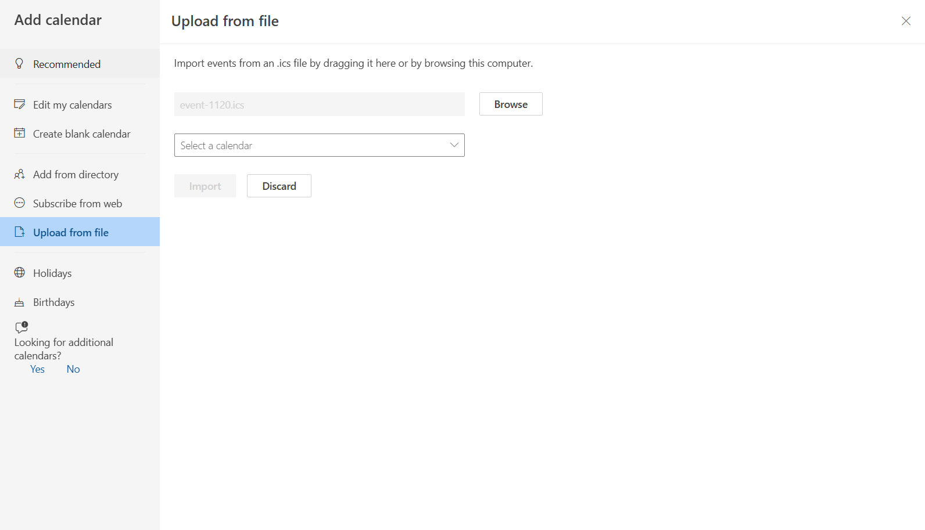Close the Add calendar dialog

[x=906, y=21]
